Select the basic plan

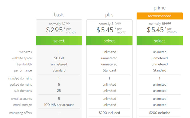coord(59,41)
